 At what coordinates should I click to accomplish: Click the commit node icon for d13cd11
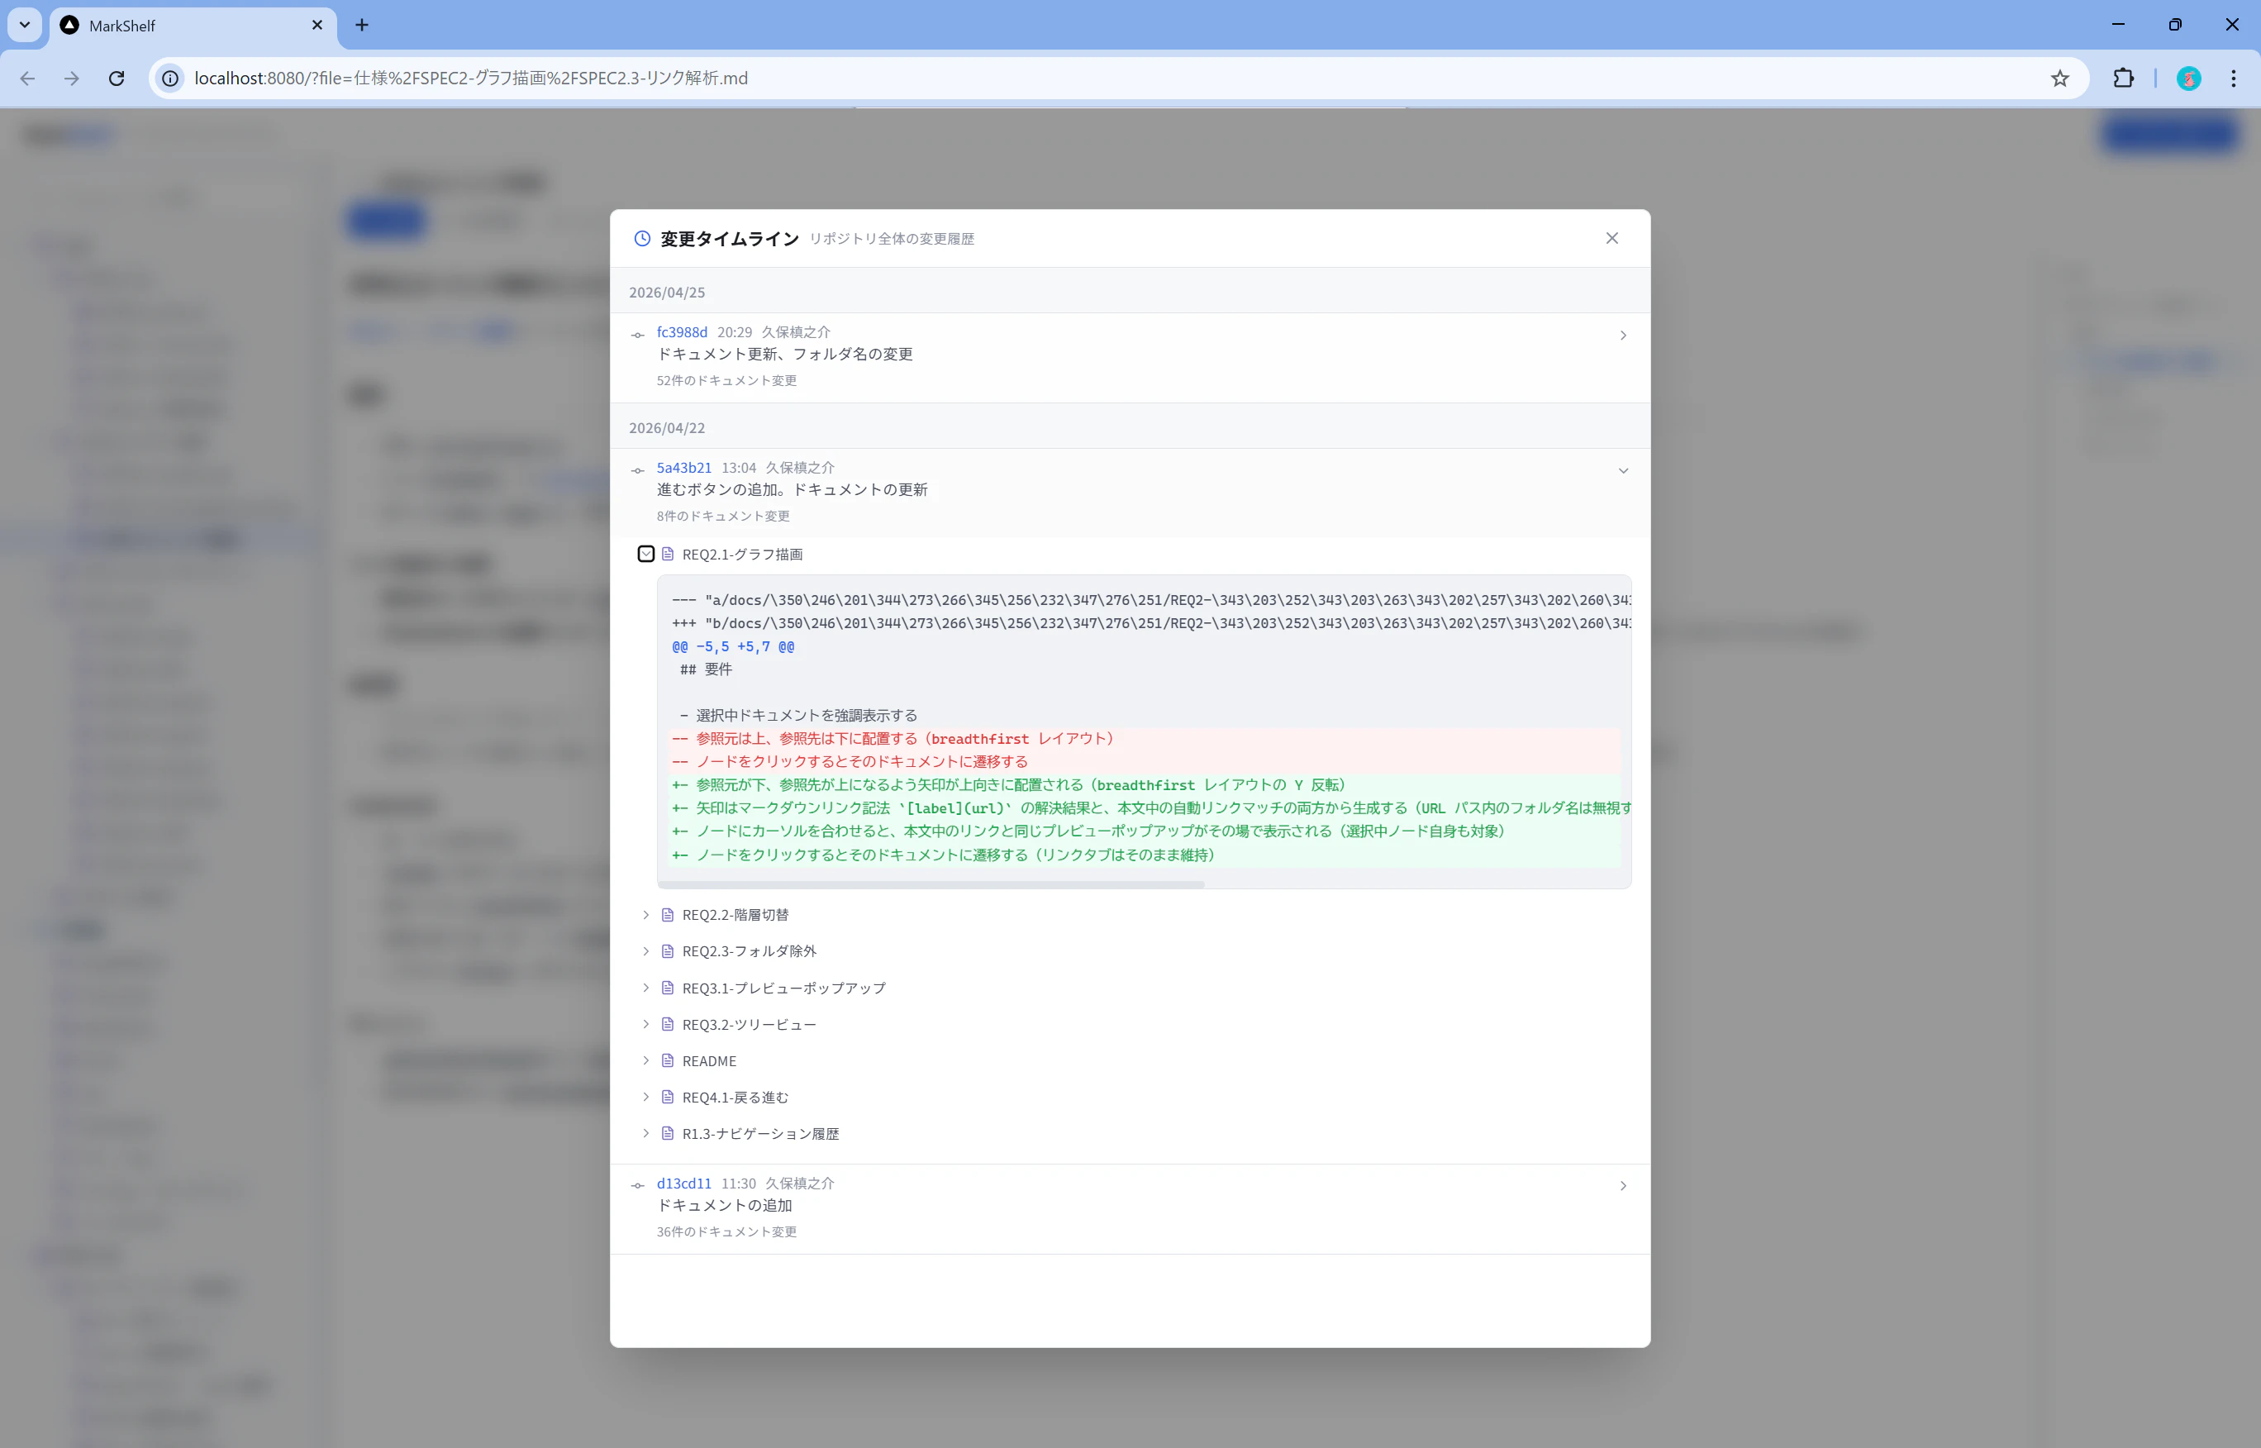(x=638, y=1186)
